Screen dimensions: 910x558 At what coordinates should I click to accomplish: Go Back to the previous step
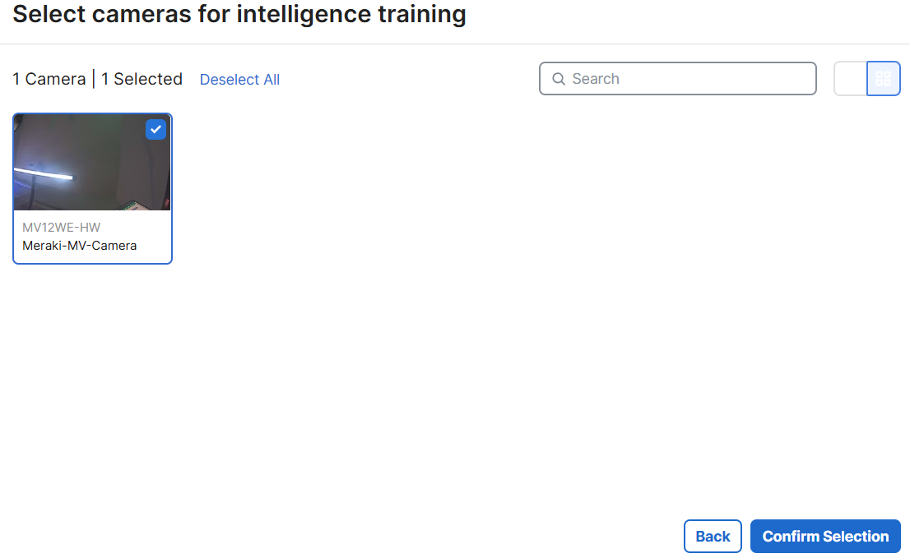click(713, 536)
